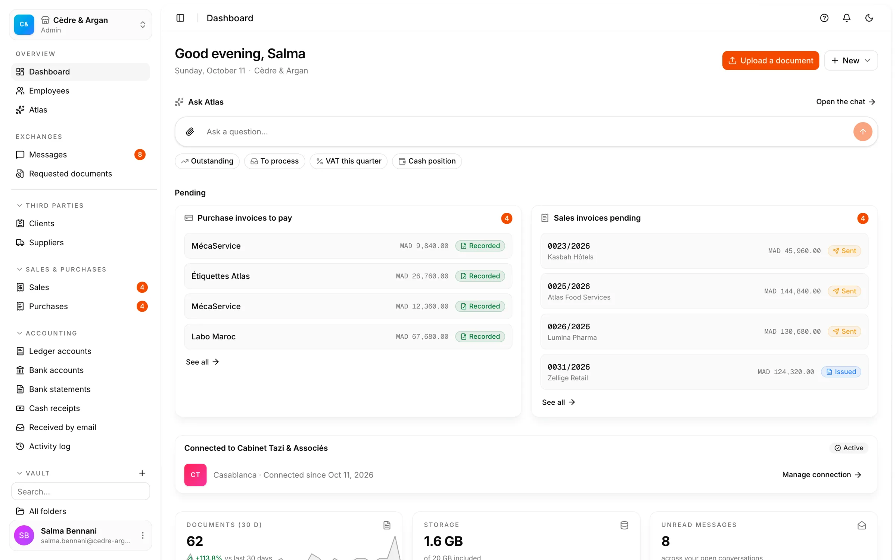Screen dimensions: 896x560
Task: Click the paperclip attach icon
Action: (x=190, y=131)
